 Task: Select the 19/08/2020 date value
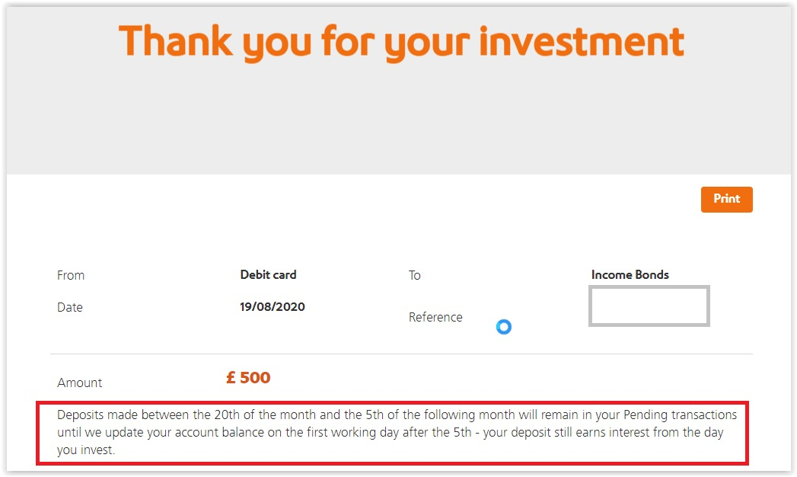[273, 307]
